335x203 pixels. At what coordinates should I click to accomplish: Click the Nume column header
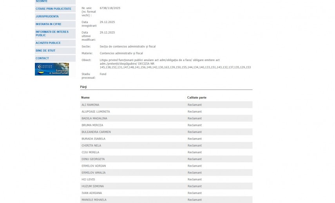pyautogui.click(x=85, y=97)
